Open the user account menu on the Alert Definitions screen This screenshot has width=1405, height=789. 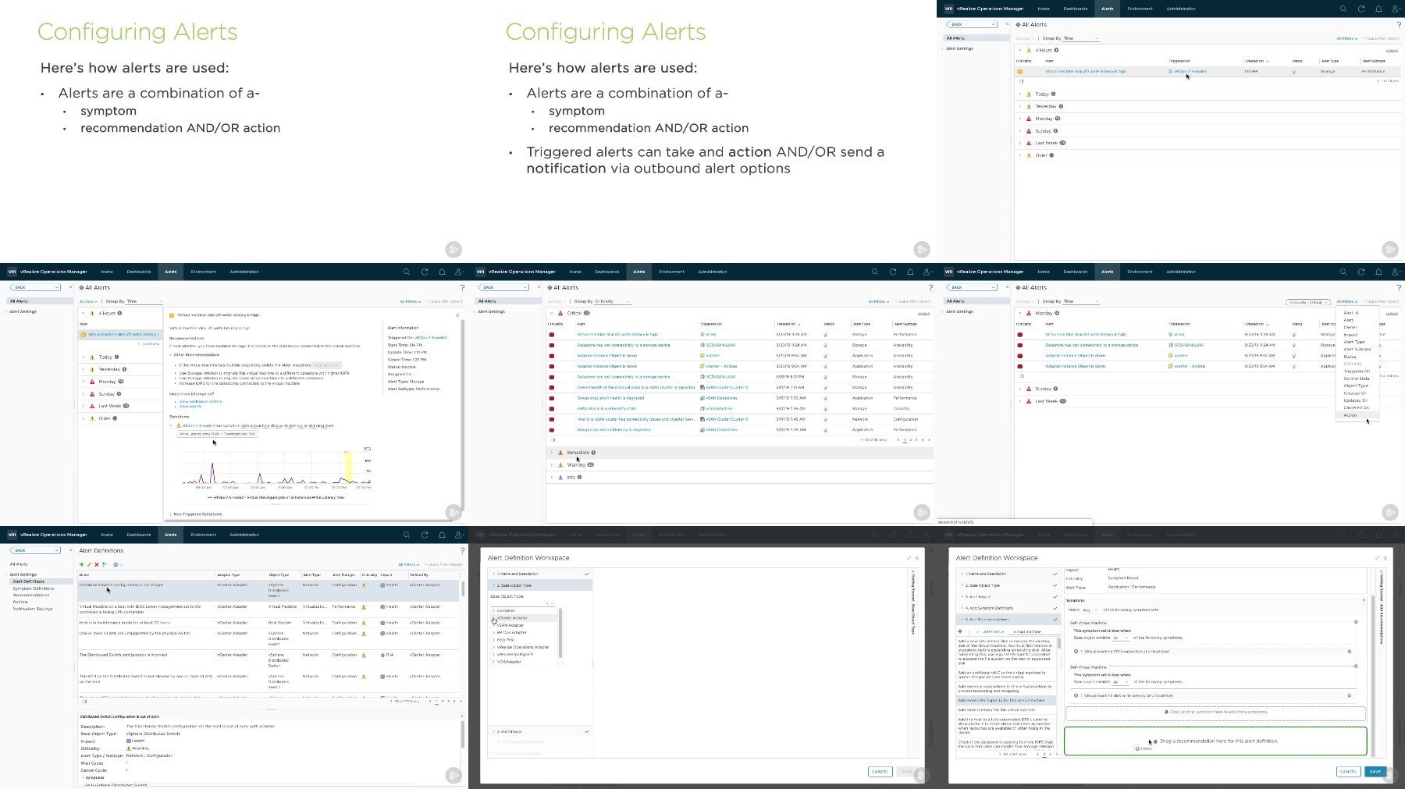tap(459, 535)
